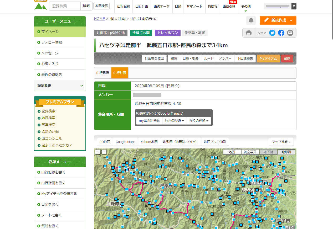
Task: Click the Yamareco mountain logo icon
Action: pyautogui.click(x=41, y=6)
